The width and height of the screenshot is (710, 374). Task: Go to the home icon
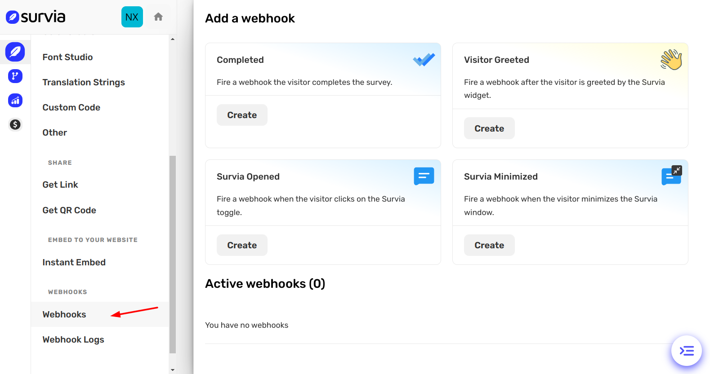(158, 17)
